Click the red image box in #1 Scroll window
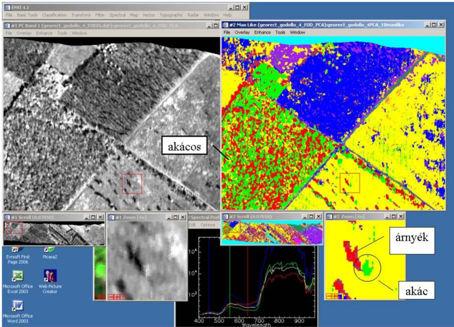The image size is (454, 327). (x=14, y=227)
